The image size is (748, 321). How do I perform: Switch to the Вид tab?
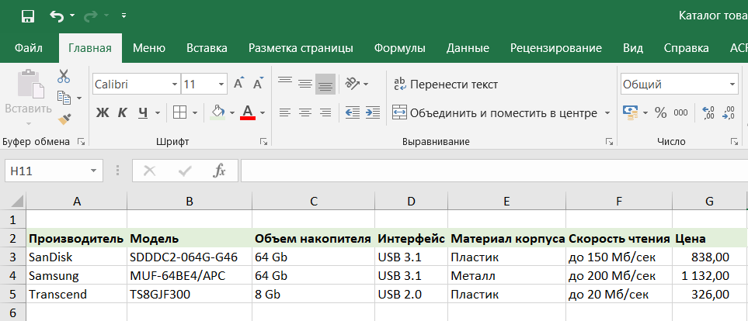pyautogui.click(x=633, y=48)
